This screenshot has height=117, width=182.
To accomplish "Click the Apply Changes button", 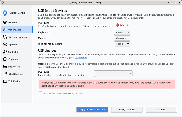I will tap(127, 109).
